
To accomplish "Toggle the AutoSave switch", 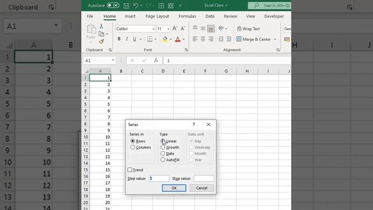I will click(113, 5).
